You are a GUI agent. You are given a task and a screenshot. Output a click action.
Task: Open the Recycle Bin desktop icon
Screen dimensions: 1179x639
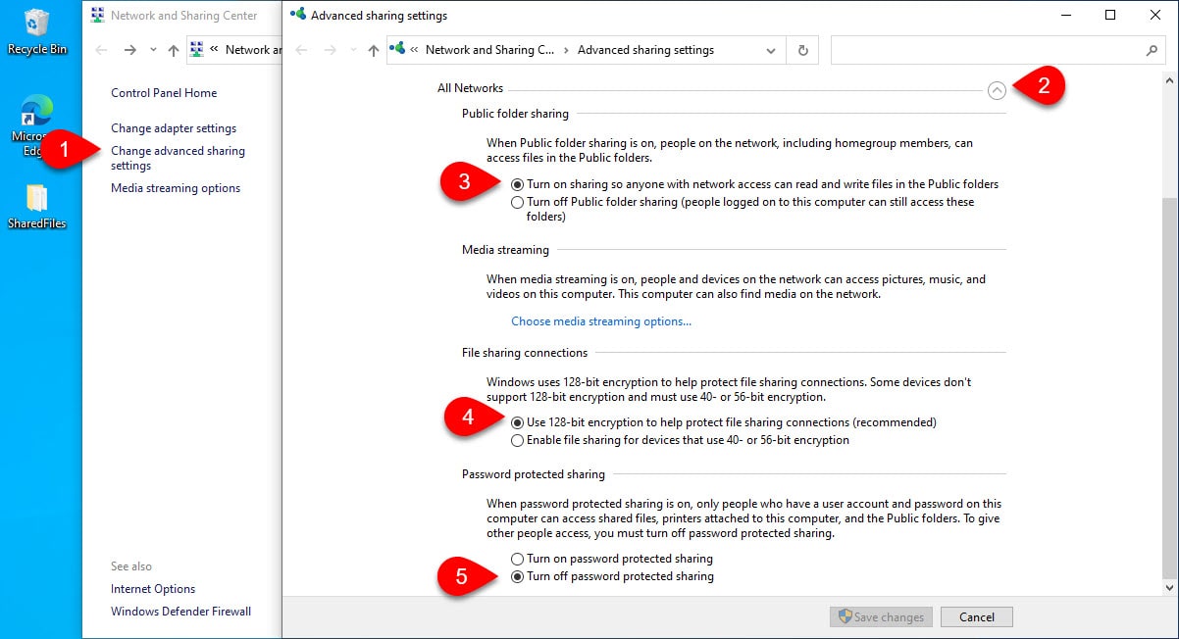tap(37, 31)
